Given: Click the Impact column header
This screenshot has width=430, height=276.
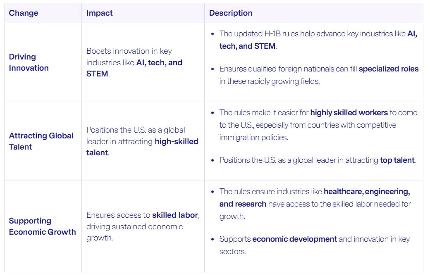Looking at the screenshot, I should click(x=99, y=13).
